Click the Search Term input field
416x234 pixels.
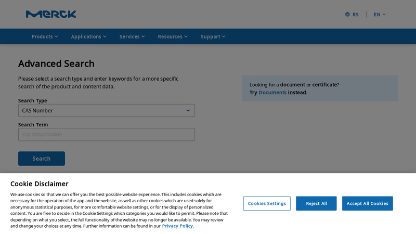(x=107, y=135)
